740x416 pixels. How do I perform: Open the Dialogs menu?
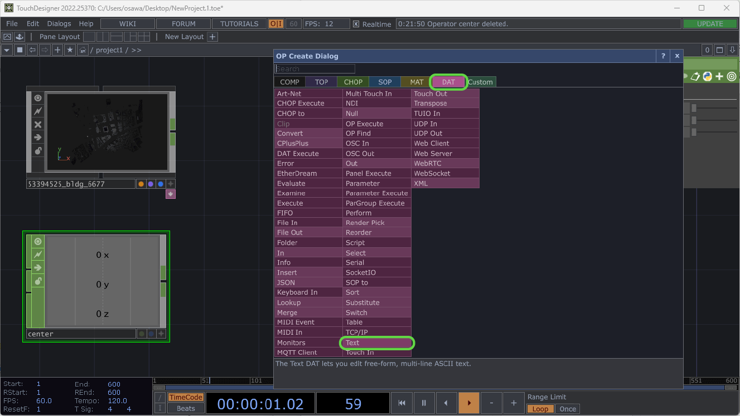click(x=59, y=24)
